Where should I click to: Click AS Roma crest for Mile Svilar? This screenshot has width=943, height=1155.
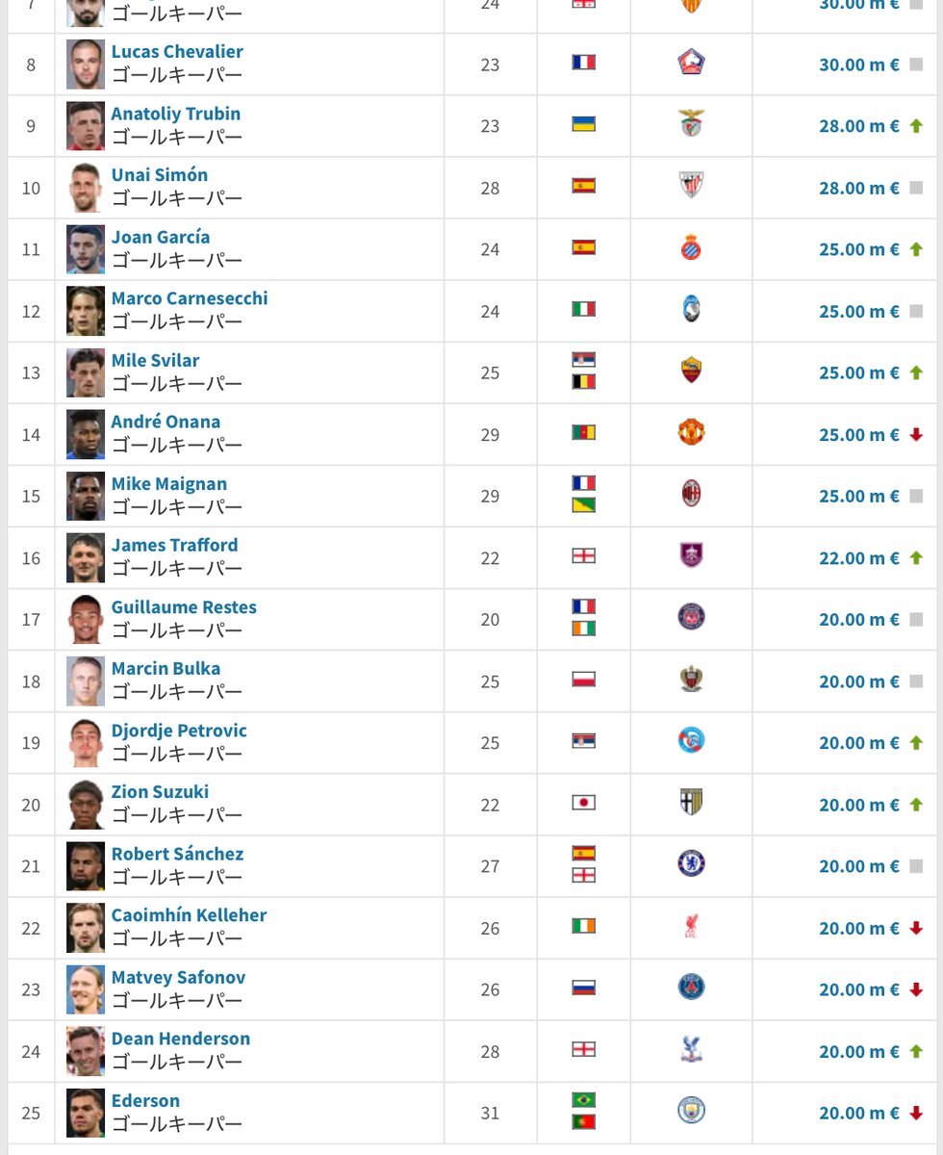pyautogui.click(x=691, y=372)
